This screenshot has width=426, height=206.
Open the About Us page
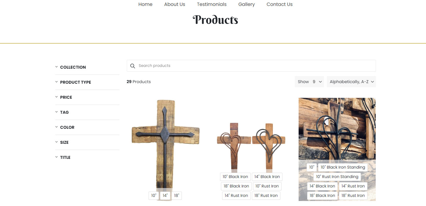174,4
